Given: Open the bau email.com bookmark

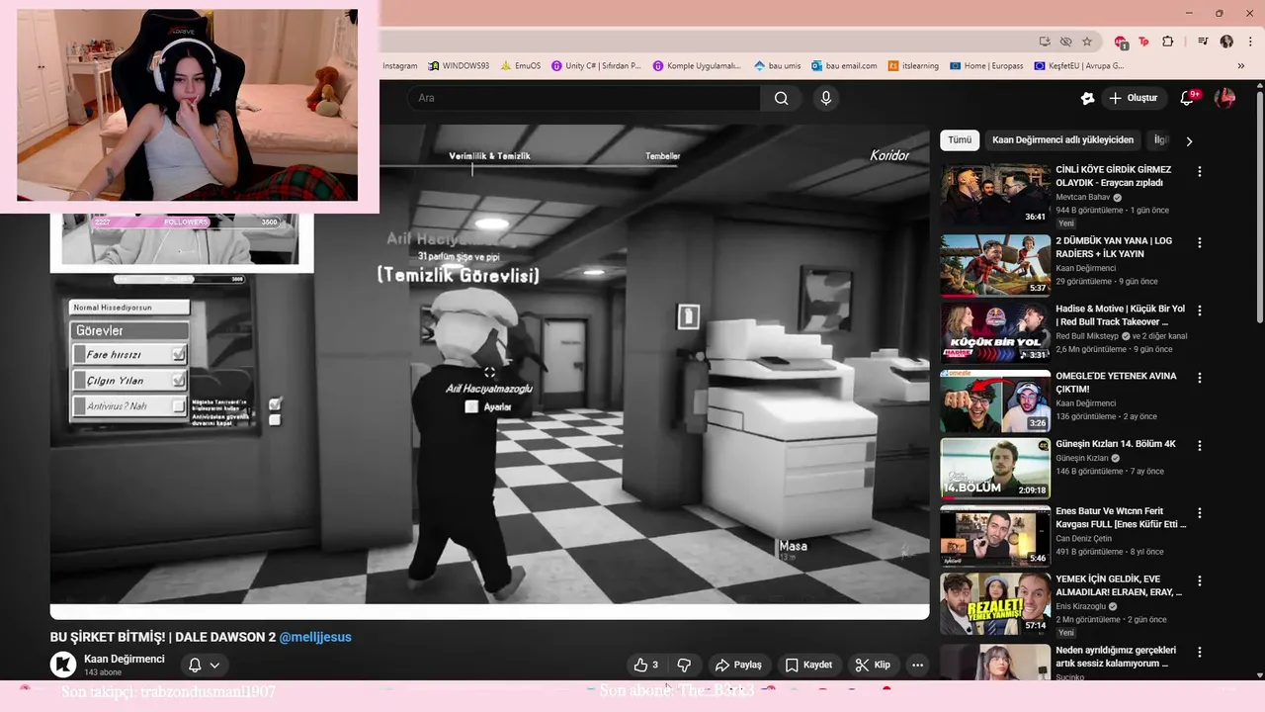Looking at the screenshot, I should pos(844,65).
